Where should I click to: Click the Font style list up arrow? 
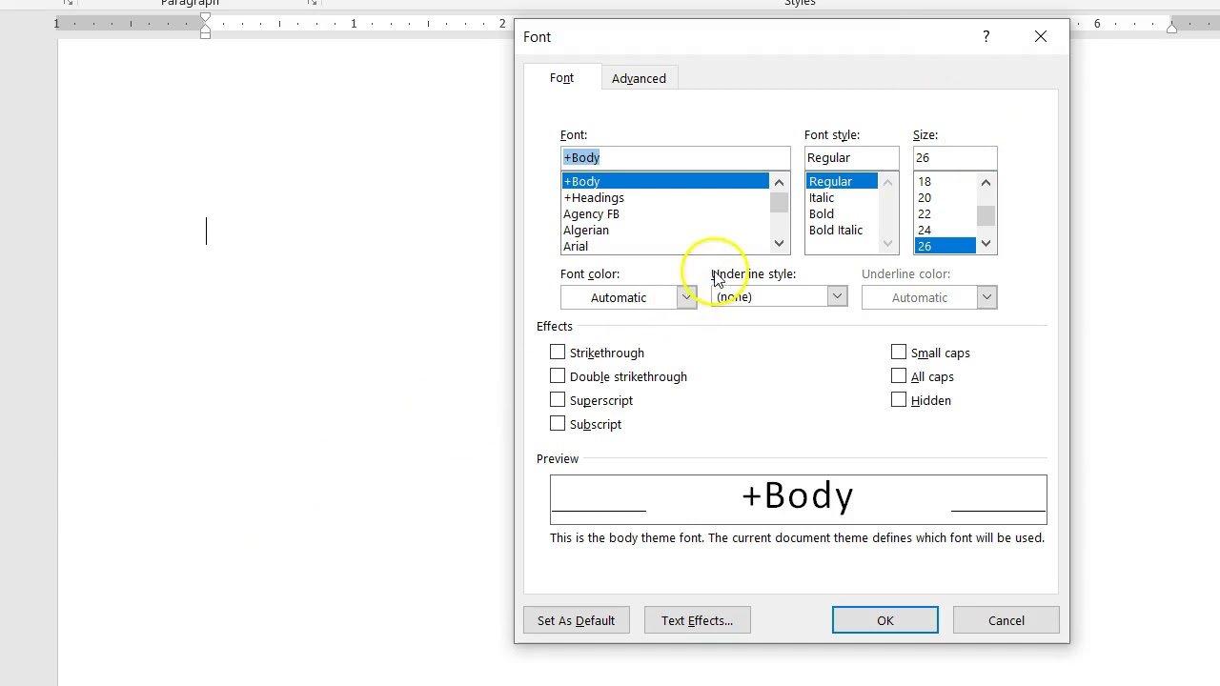[888, 182]
